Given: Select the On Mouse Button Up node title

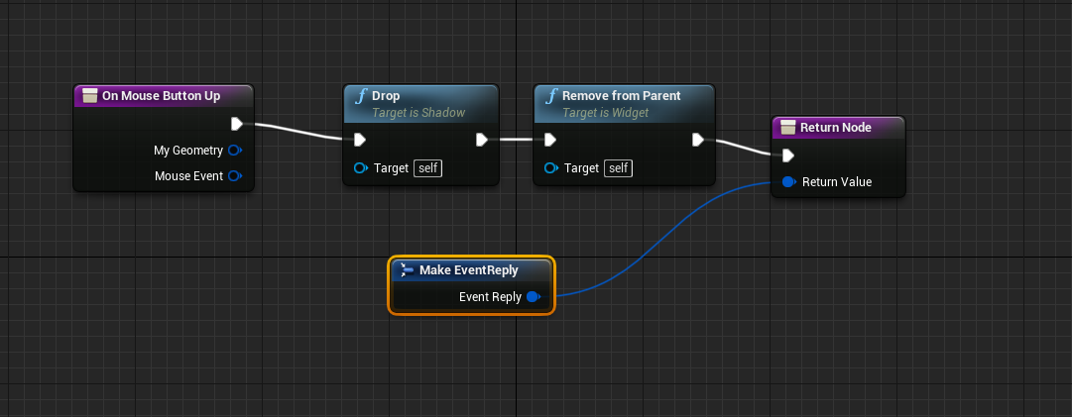Looking at the screenshot, I should point(162,95).
